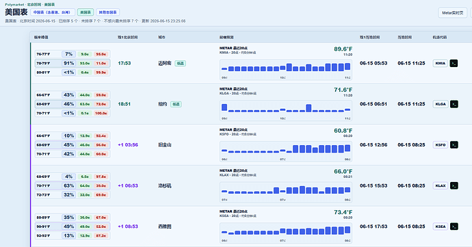Click the Polymarket breadcrumb link
Viewport: 472px width, 247px height.
[14, 5]
